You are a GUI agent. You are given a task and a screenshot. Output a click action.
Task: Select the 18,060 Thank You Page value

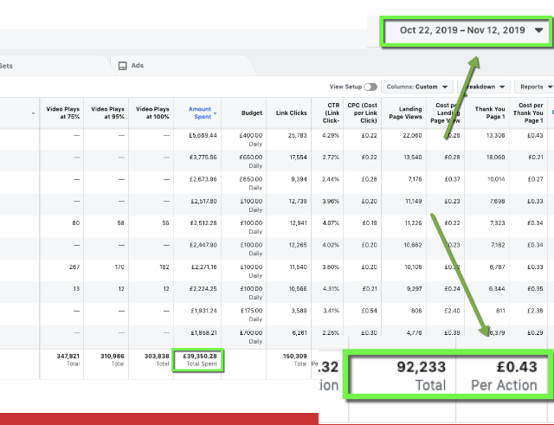tap(495, 158)
